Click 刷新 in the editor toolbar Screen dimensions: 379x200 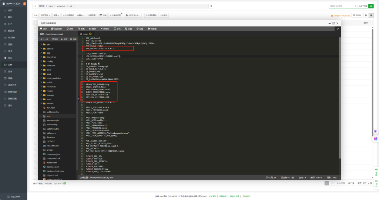pos(70,28)
